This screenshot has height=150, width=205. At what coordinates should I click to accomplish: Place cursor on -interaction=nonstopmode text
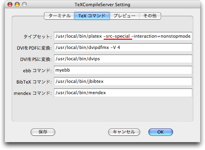[161, 36]
